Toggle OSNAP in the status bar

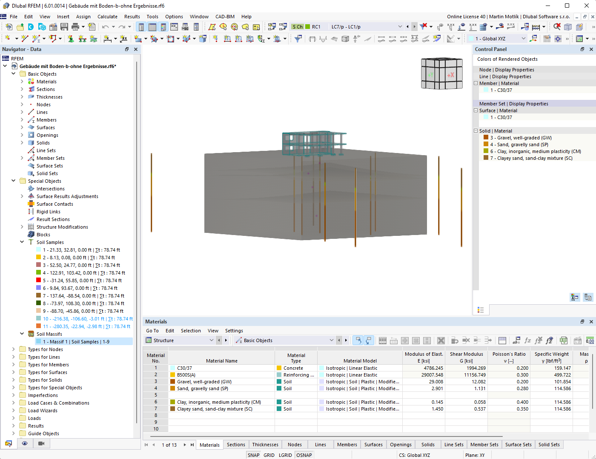point(304,455)
